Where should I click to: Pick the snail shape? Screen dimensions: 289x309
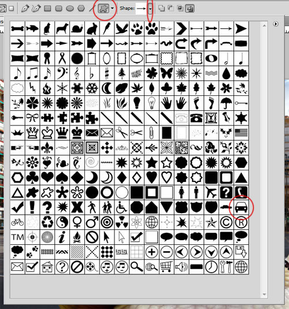tap(77, 28)
